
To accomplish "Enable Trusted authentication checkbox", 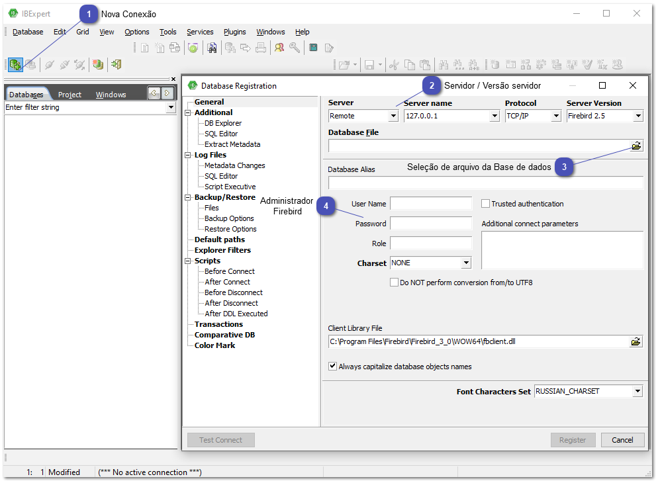I will click(x=486, y=204).
